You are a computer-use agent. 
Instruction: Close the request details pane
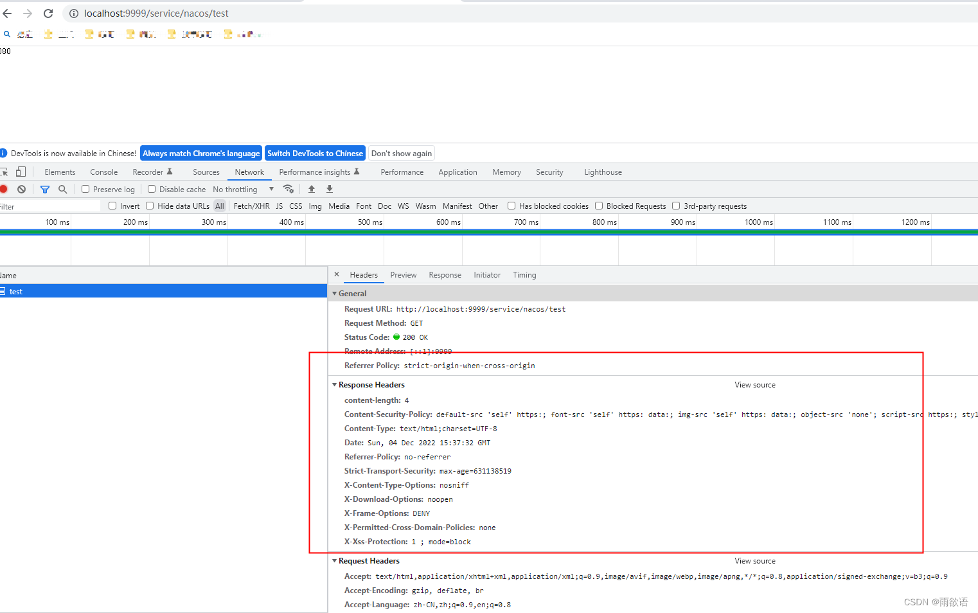tap(337, 274)
